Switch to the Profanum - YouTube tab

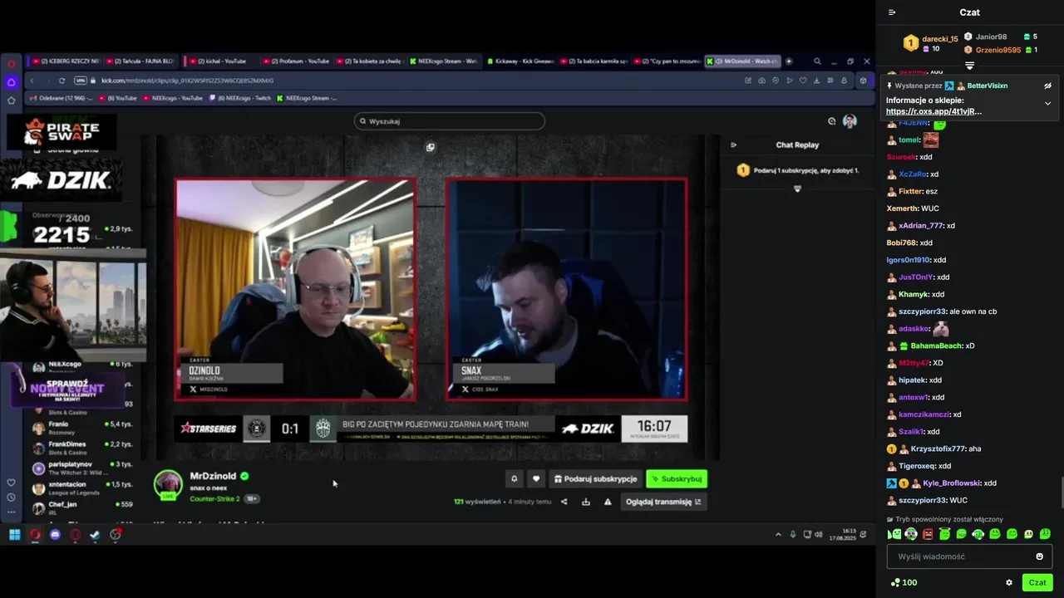[x=295, y=61]
